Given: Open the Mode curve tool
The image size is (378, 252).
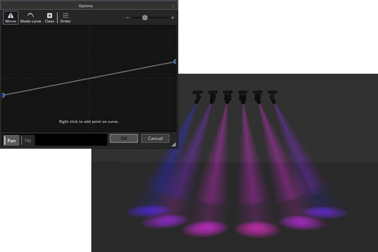Looking at the screenshot, I should pyautogui.click(x=30, y=18).
